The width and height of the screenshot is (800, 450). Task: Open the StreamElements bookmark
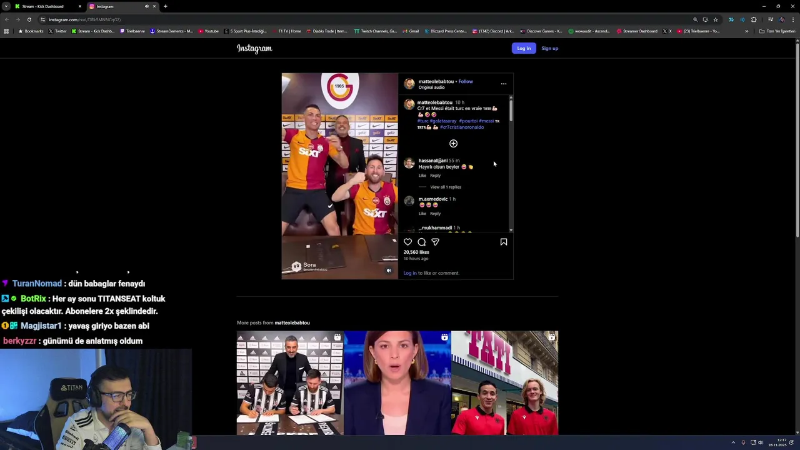pyautogui.click(x=172, y=31)
